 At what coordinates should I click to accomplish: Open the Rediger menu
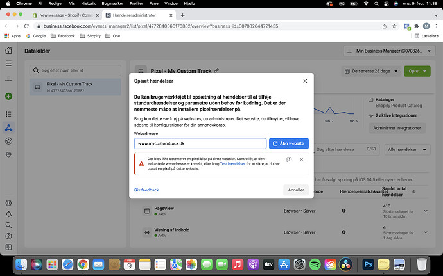coord(55,4)
